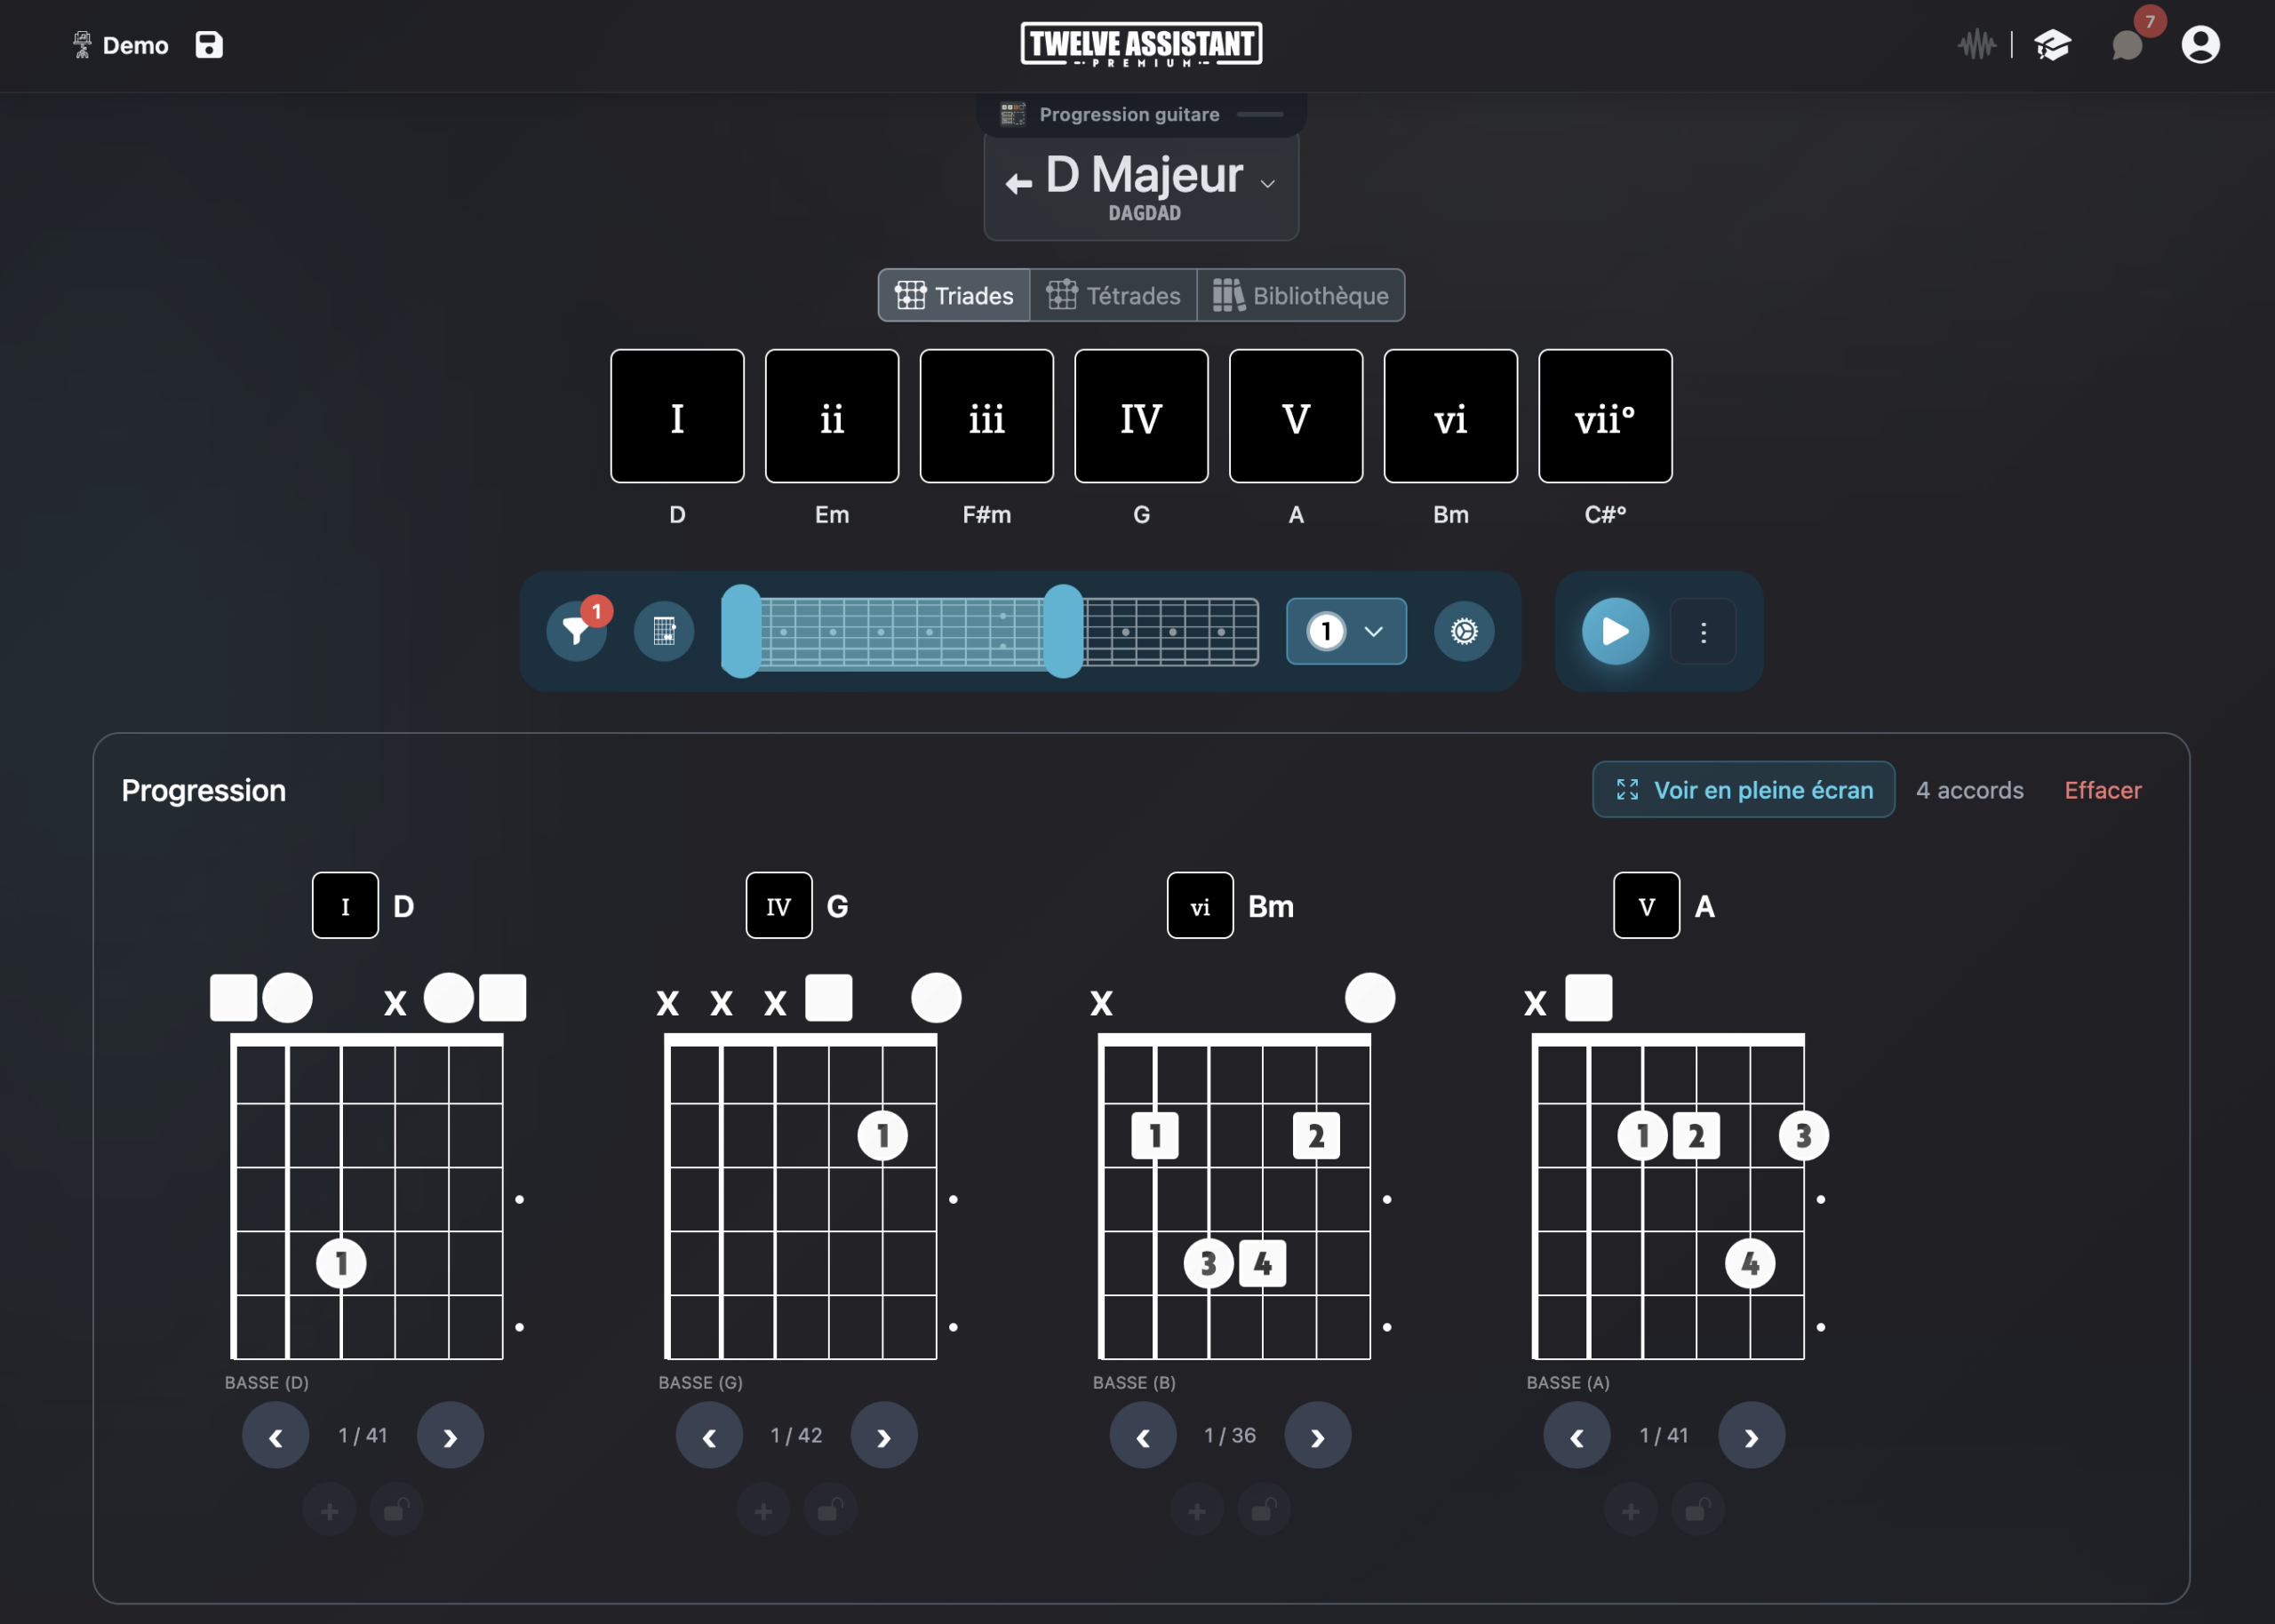Open the user account profile icon
Image resolution: width=2275 pixels, height=1624 pixels.
[2200, 45]
